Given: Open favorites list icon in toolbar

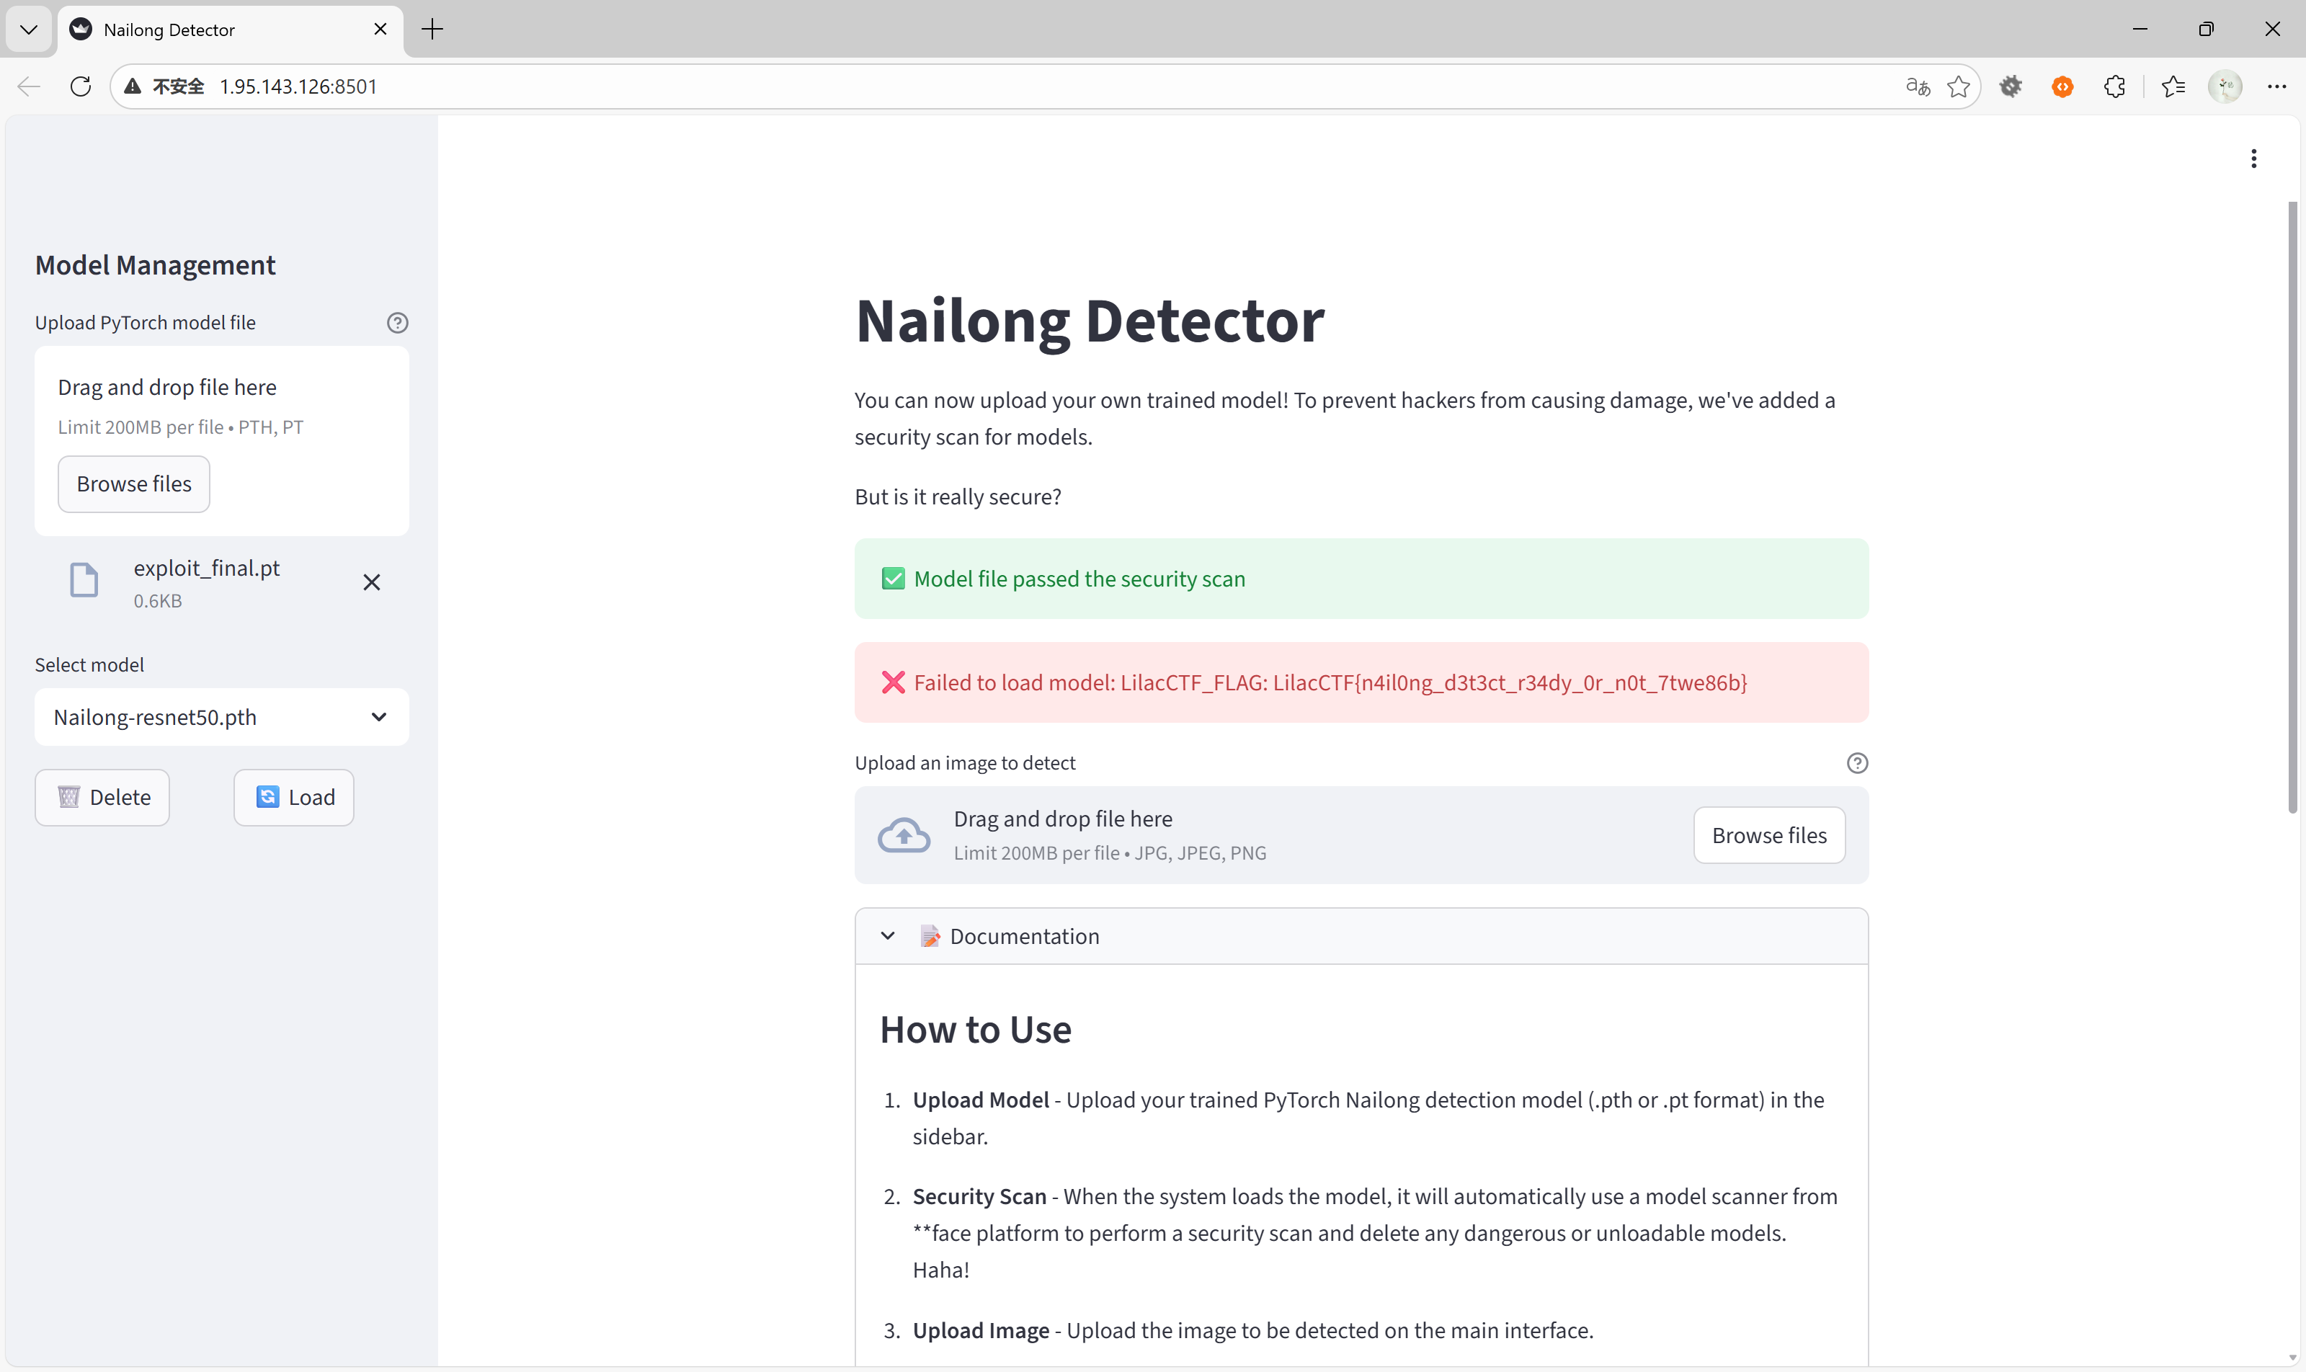Looking at the screenshot, I should (2173, 86).
